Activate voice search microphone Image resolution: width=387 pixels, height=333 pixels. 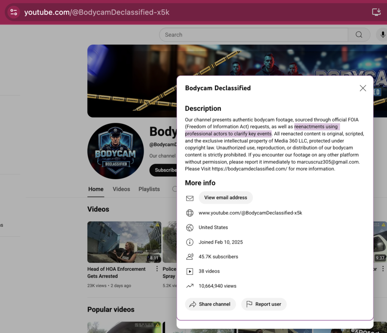tap(382, 34)
